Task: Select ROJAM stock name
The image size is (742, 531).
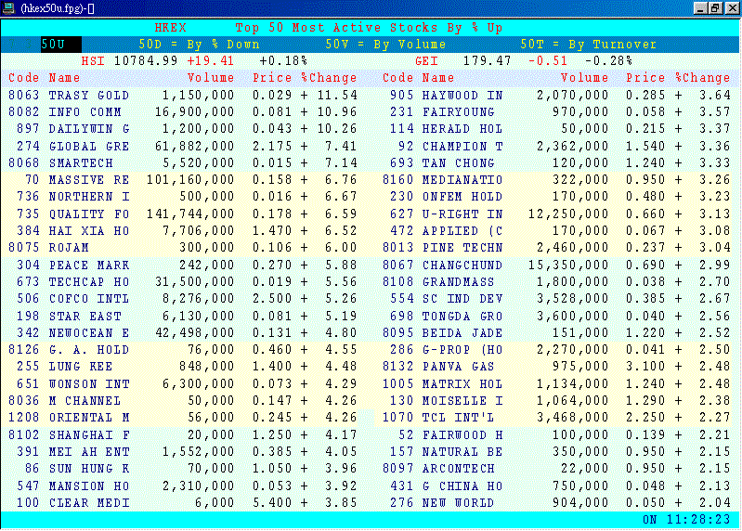Action: pyautogui.click(x=69, y=248)
